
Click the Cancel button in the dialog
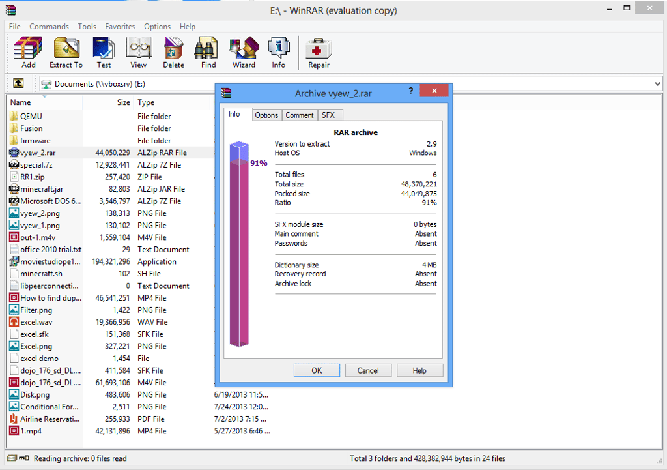(x=368, y=370)
